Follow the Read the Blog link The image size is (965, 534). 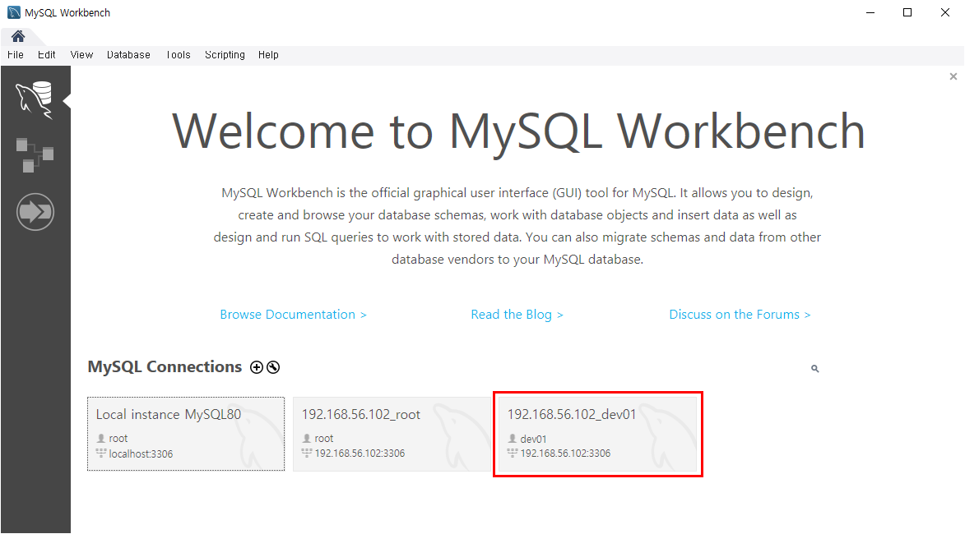517,315
